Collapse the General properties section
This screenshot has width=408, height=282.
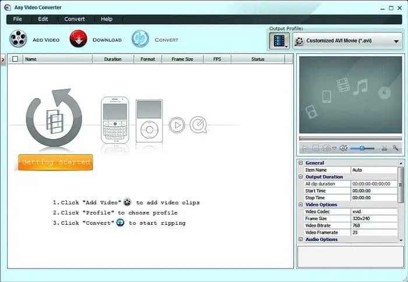coord(301,163)
